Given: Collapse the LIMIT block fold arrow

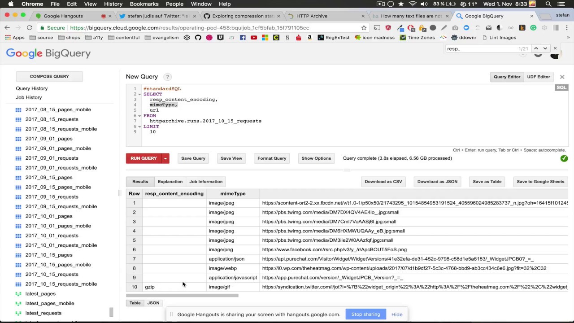Looking at the screenshot, I should click(x=139, y=127).
